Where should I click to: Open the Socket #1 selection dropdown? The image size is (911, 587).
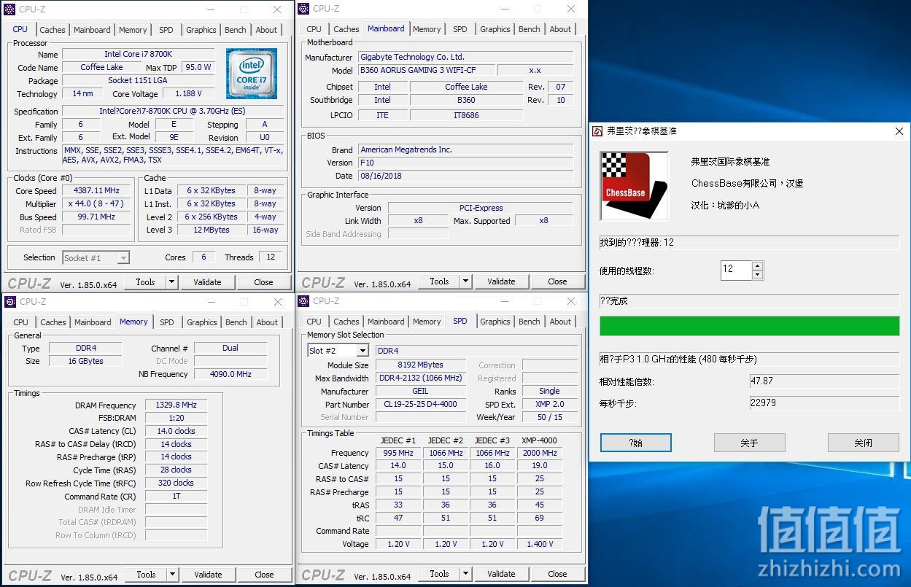click(123, 258)
